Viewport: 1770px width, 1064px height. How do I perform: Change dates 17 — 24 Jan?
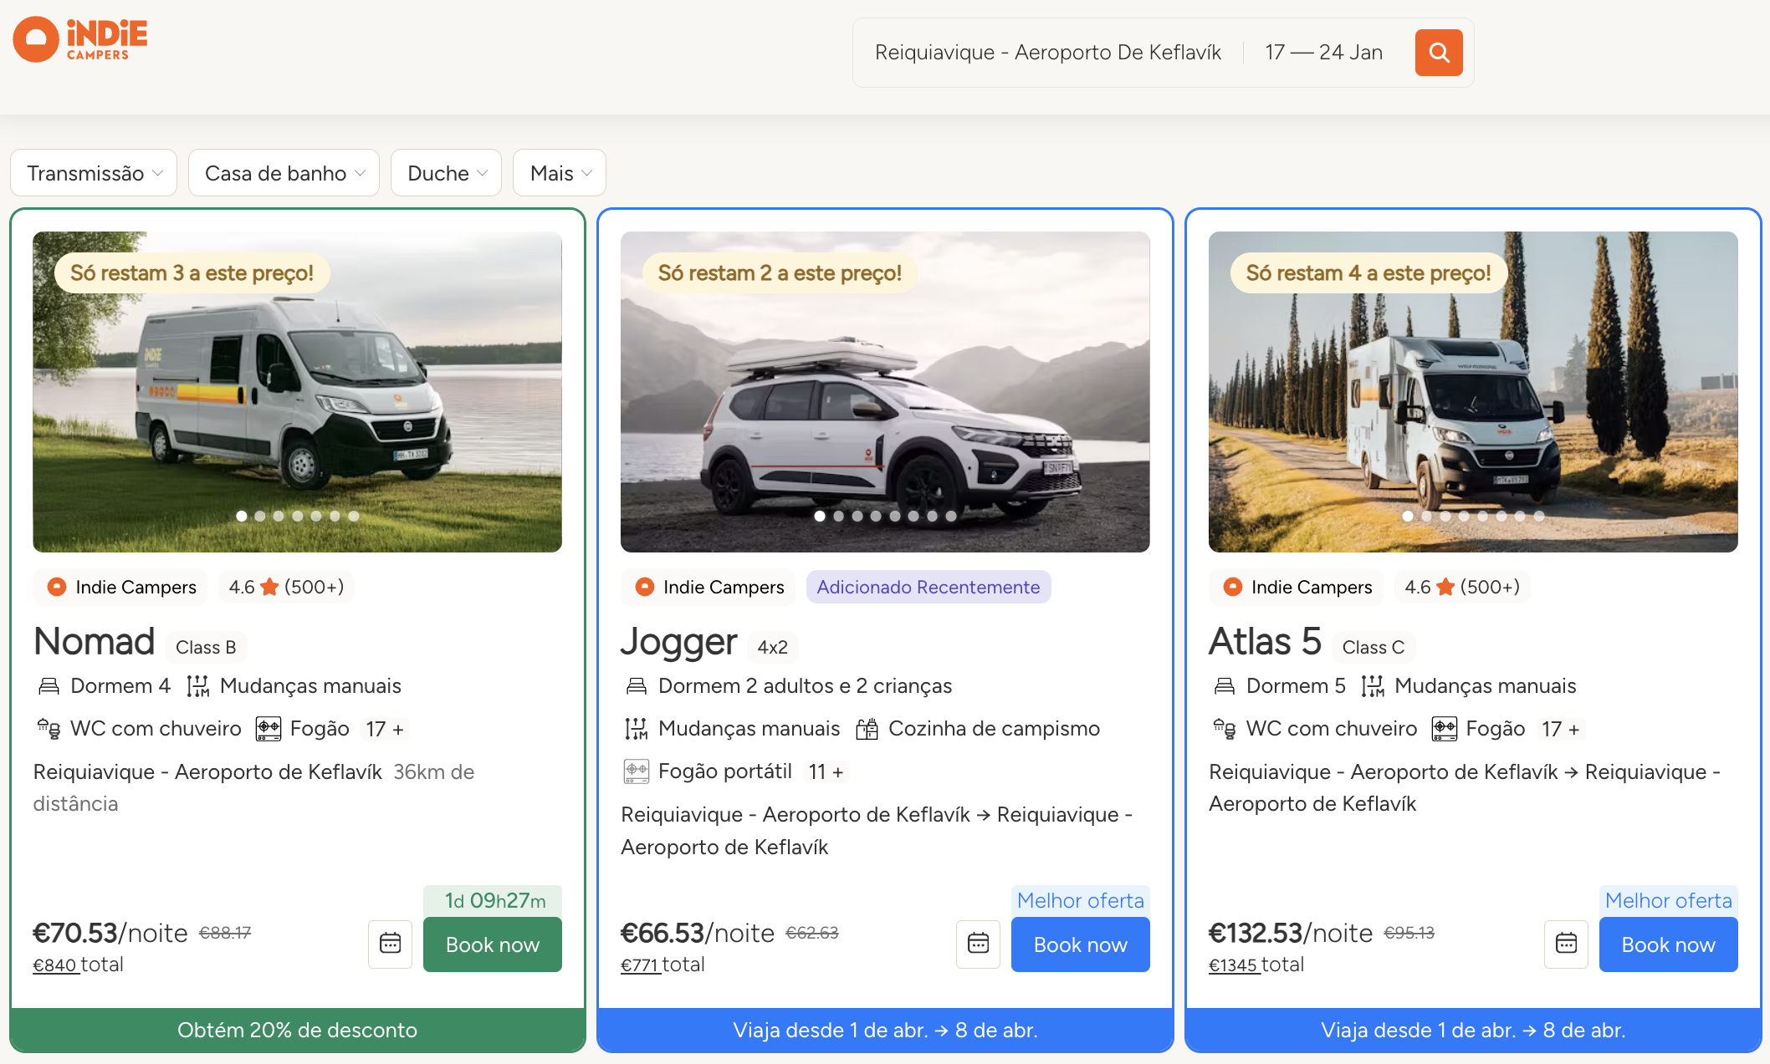(1323, 53)
